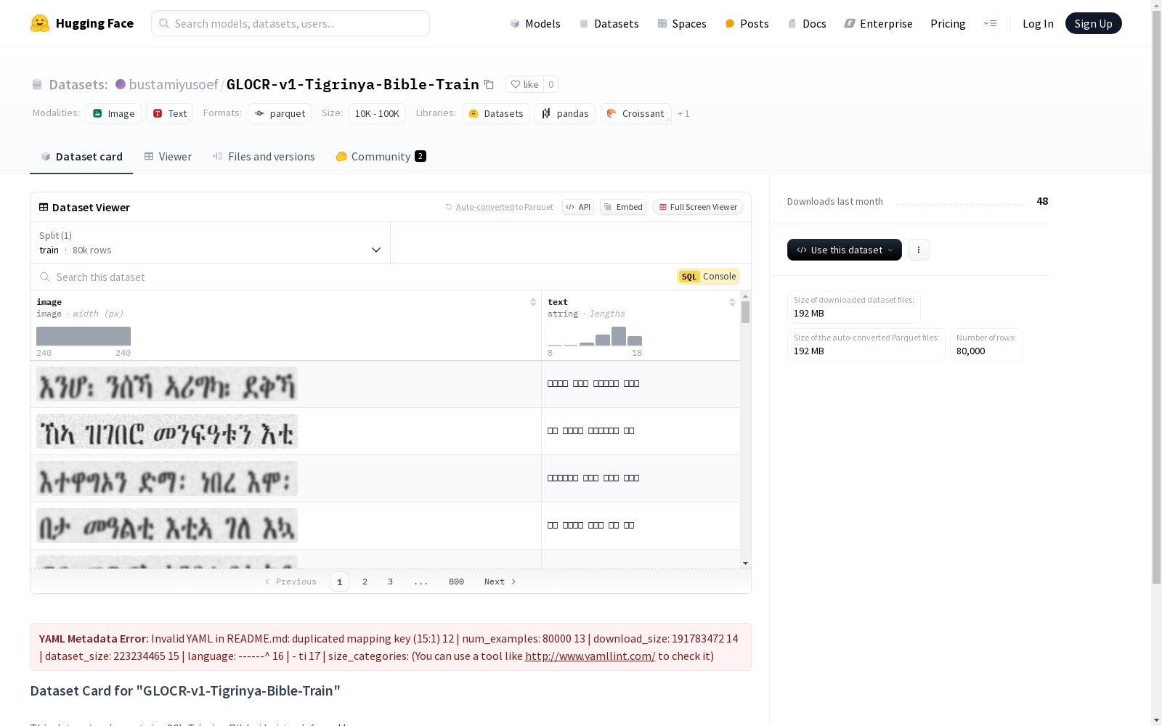Switch to the Viewer tab
Screen dimensions: 1162x726
point(168,156)
